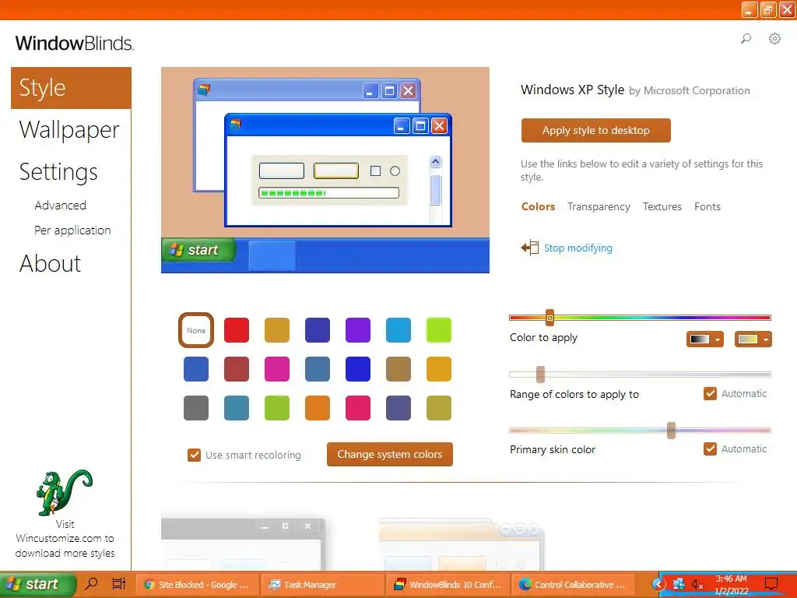Image resolution: width=797 pixels, height=598 pixels.
Task: Click the taskbar clock showing 3:46 AM
Action: [x=731, y=585]
